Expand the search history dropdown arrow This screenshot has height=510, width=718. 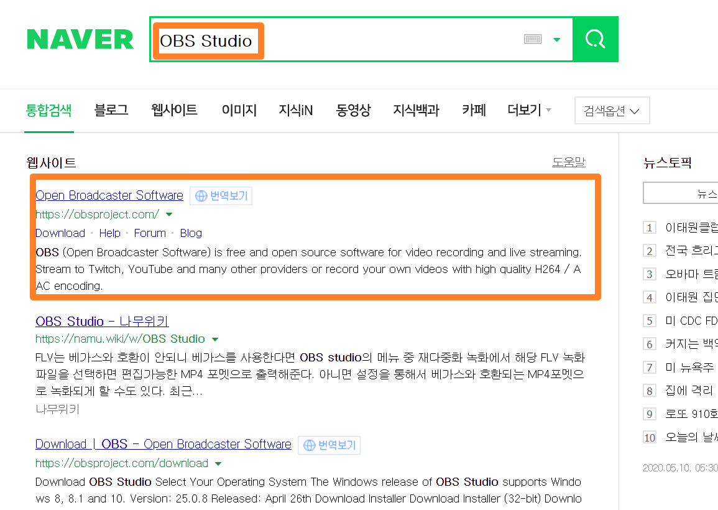click(557, 39)
